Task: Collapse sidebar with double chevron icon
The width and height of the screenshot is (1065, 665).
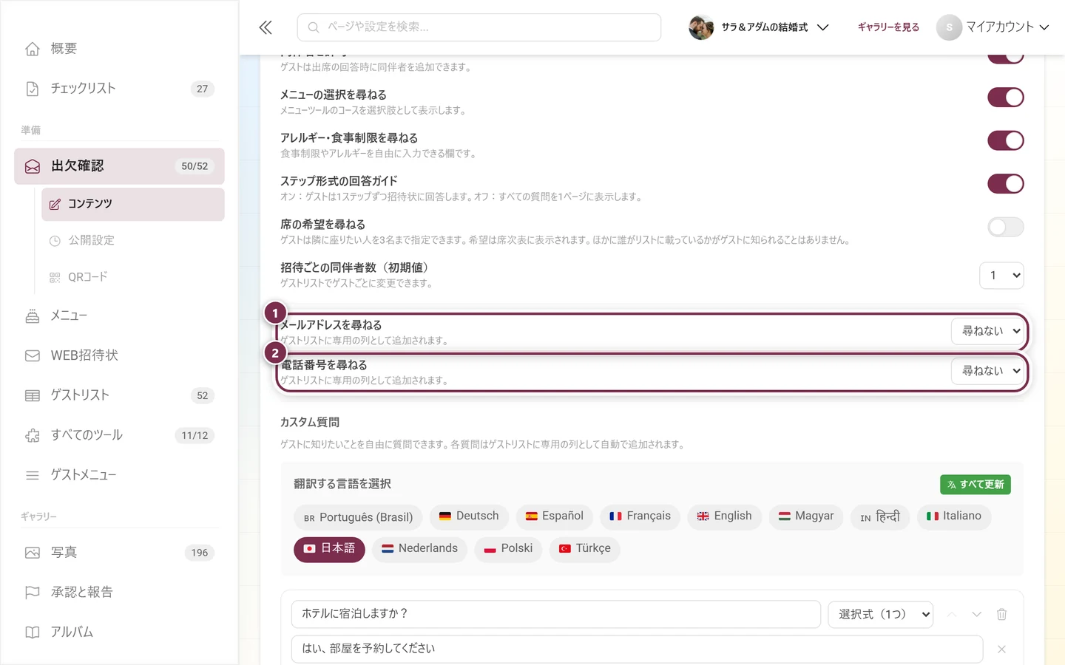Action: (x=266, y=27)
